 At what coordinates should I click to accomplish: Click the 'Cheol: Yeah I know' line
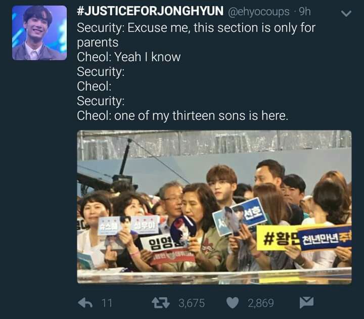pos(129,57)
